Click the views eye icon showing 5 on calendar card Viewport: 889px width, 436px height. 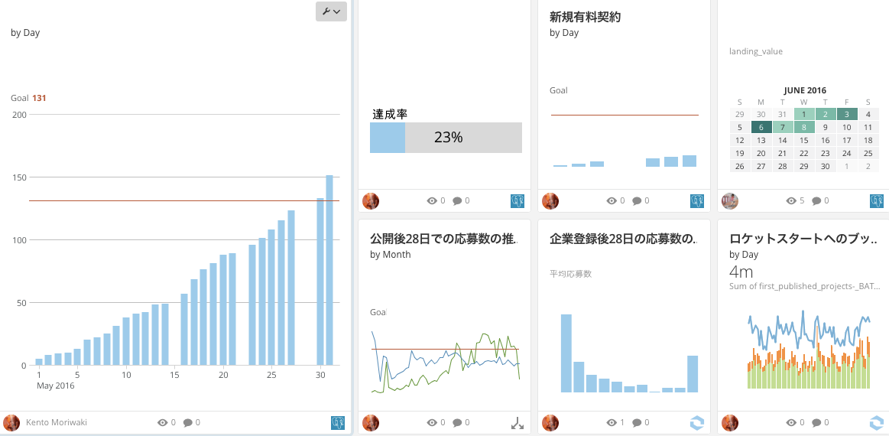click(x=791, y=201)
